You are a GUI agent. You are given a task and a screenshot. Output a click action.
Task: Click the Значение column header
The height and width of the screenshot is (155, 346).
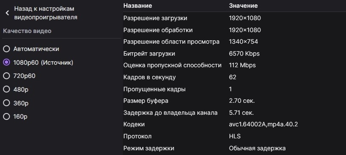click(x=243, y=6)
